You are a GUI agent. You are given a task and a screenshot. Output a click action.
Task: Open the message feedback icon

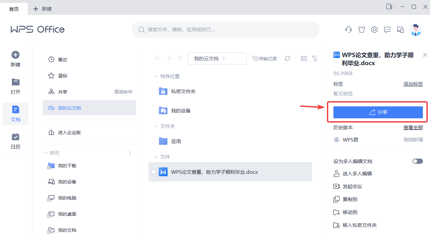[x=387, y=29]
